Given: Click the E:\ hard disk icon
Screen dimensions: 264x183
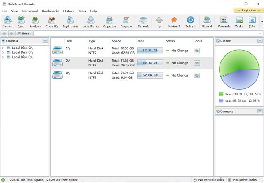Looking at the screenshot, I should point(58,75).
